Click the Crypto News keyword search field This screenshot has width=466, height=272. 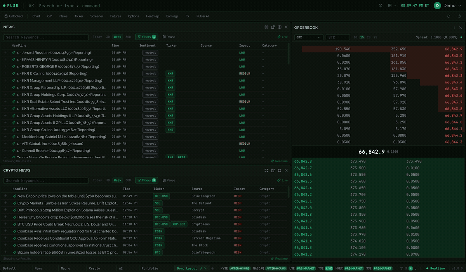click(46, 180)
